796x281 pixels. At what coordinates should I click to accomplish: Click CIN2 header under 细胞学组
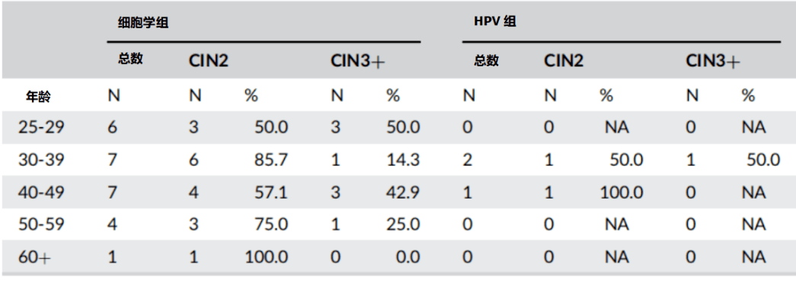(209, 62)
